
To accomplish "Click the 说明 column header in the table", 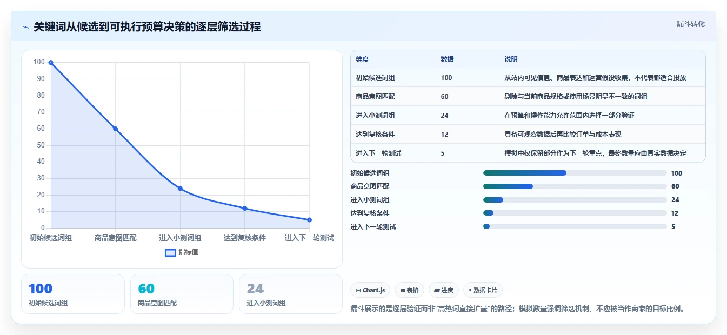I will pos(511,59).
